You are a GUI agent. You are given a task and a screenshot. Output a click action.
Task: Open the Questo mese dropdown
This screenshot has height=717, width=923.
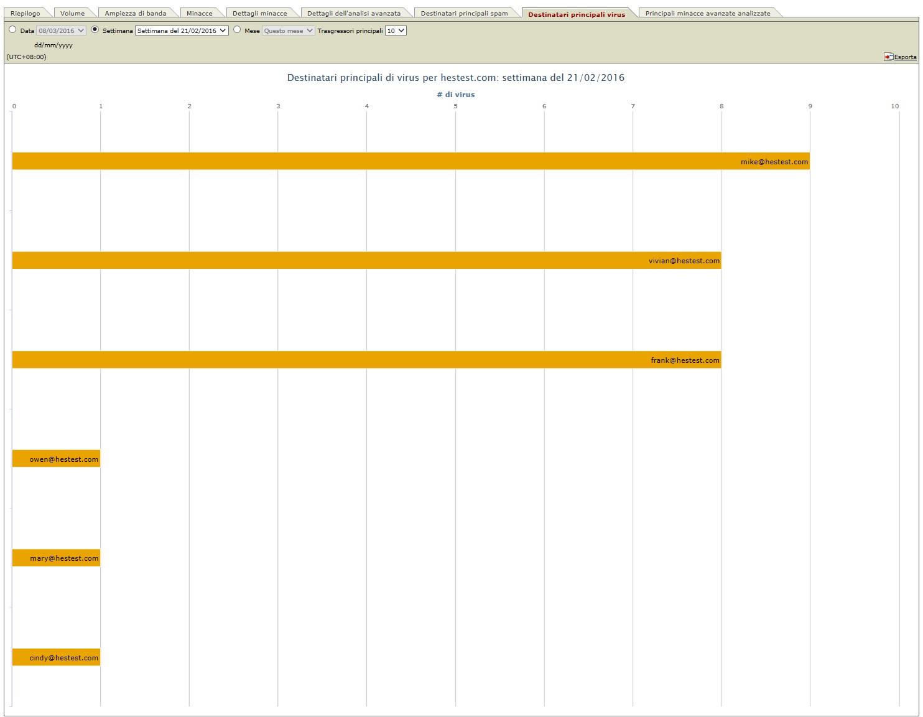(x=288, y=30)
